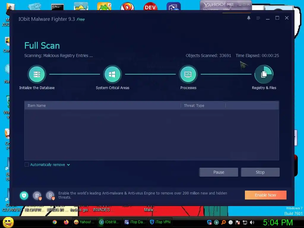Image resolution: width=304 pixels, height=228 pixels.
Task: Click the Item Name column header
Action: tap(102, 105)
